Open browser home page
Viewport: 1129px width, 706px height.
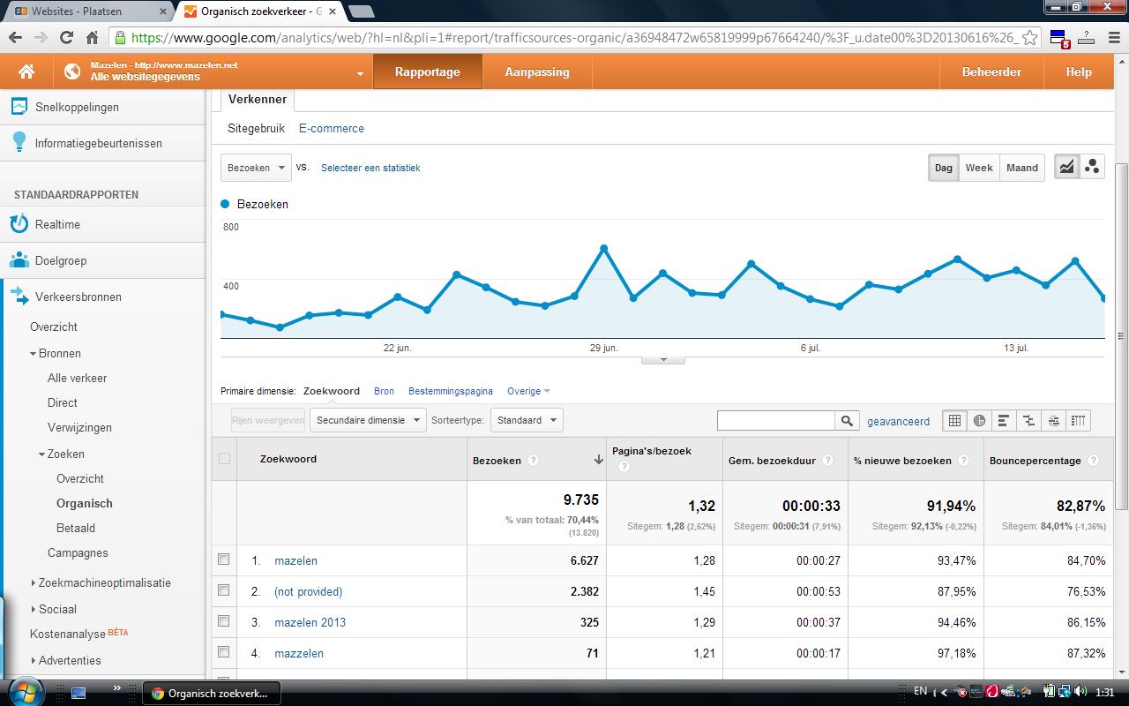pyautogui.click(x=92, y=37)
